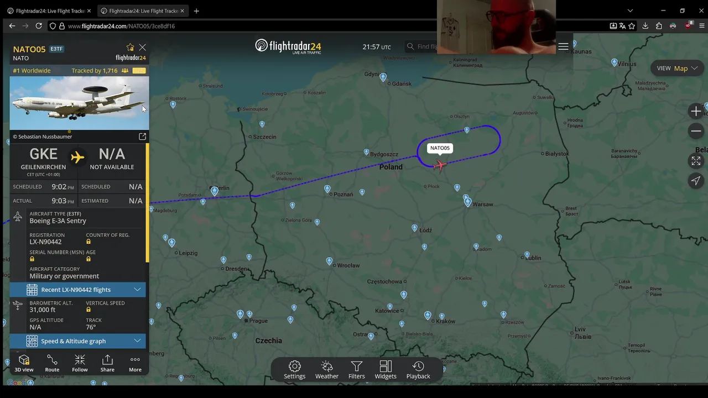Click the locked Vertical Speed value
The image size is (708, 398).
pyautogui.click(x=88, y=310)
